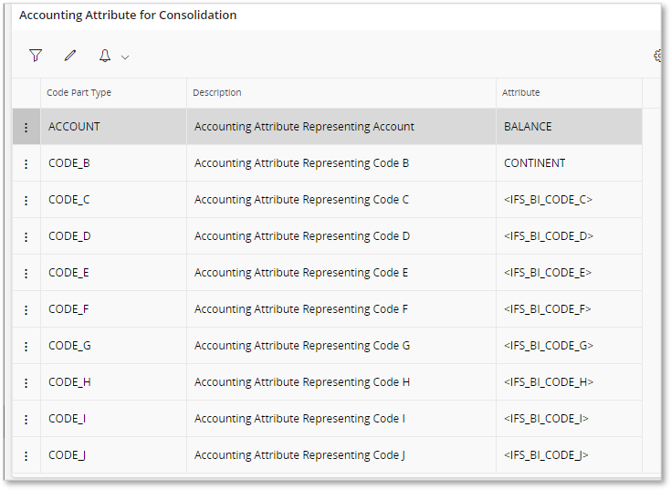Open row actions menu for CODE_G
The height and width of the screenshot is (490, 671).
[x=26, y=346]
